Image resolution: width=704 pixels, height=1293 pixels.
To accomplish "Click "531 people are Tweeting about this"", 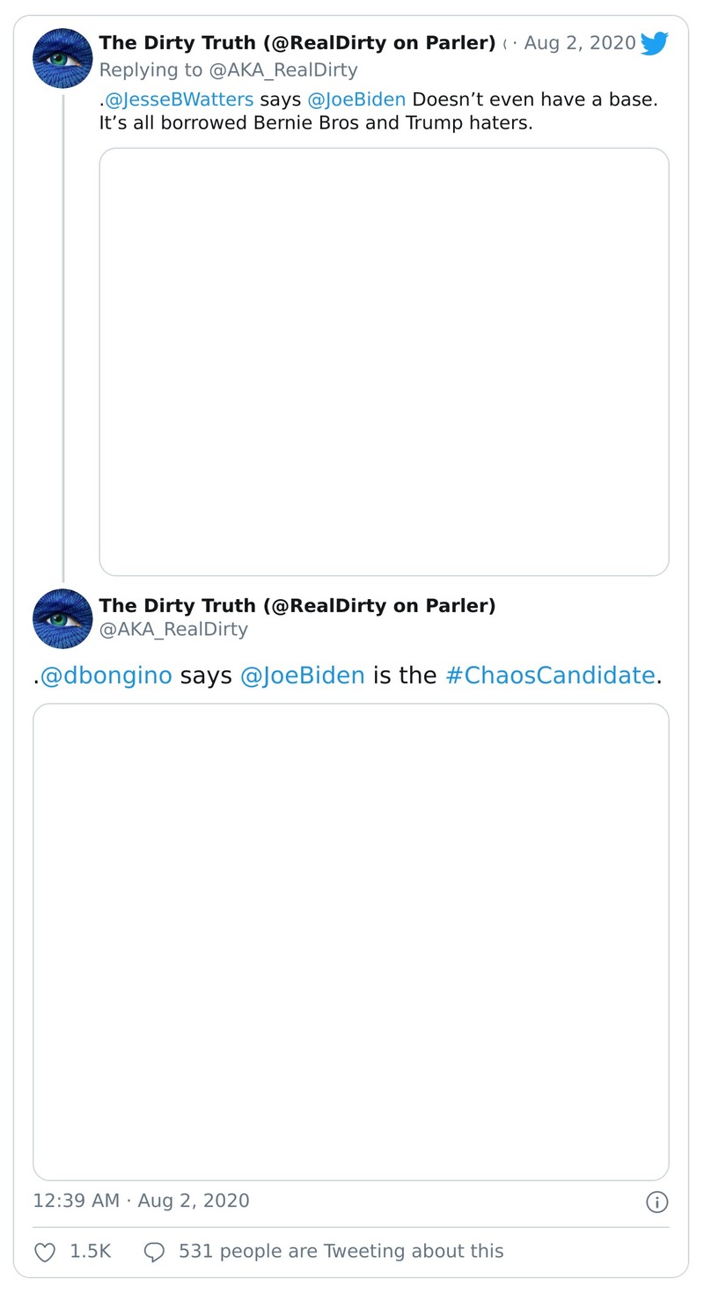I will click(341, 1251).
